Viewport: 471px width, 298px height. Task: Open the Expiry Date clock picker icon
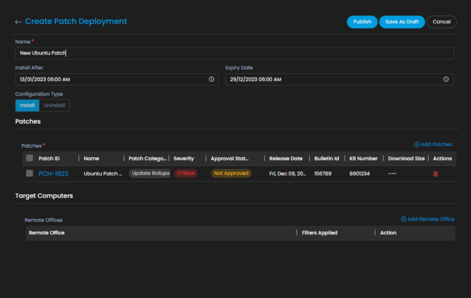[446, 79]
